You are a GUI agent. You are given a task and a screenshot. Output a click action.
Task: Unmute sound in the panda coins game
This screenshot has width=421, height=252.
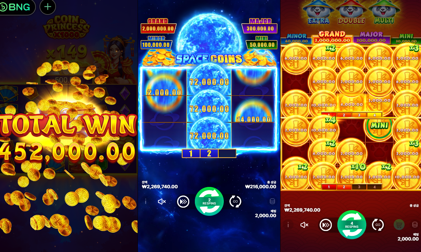point(304,225)
